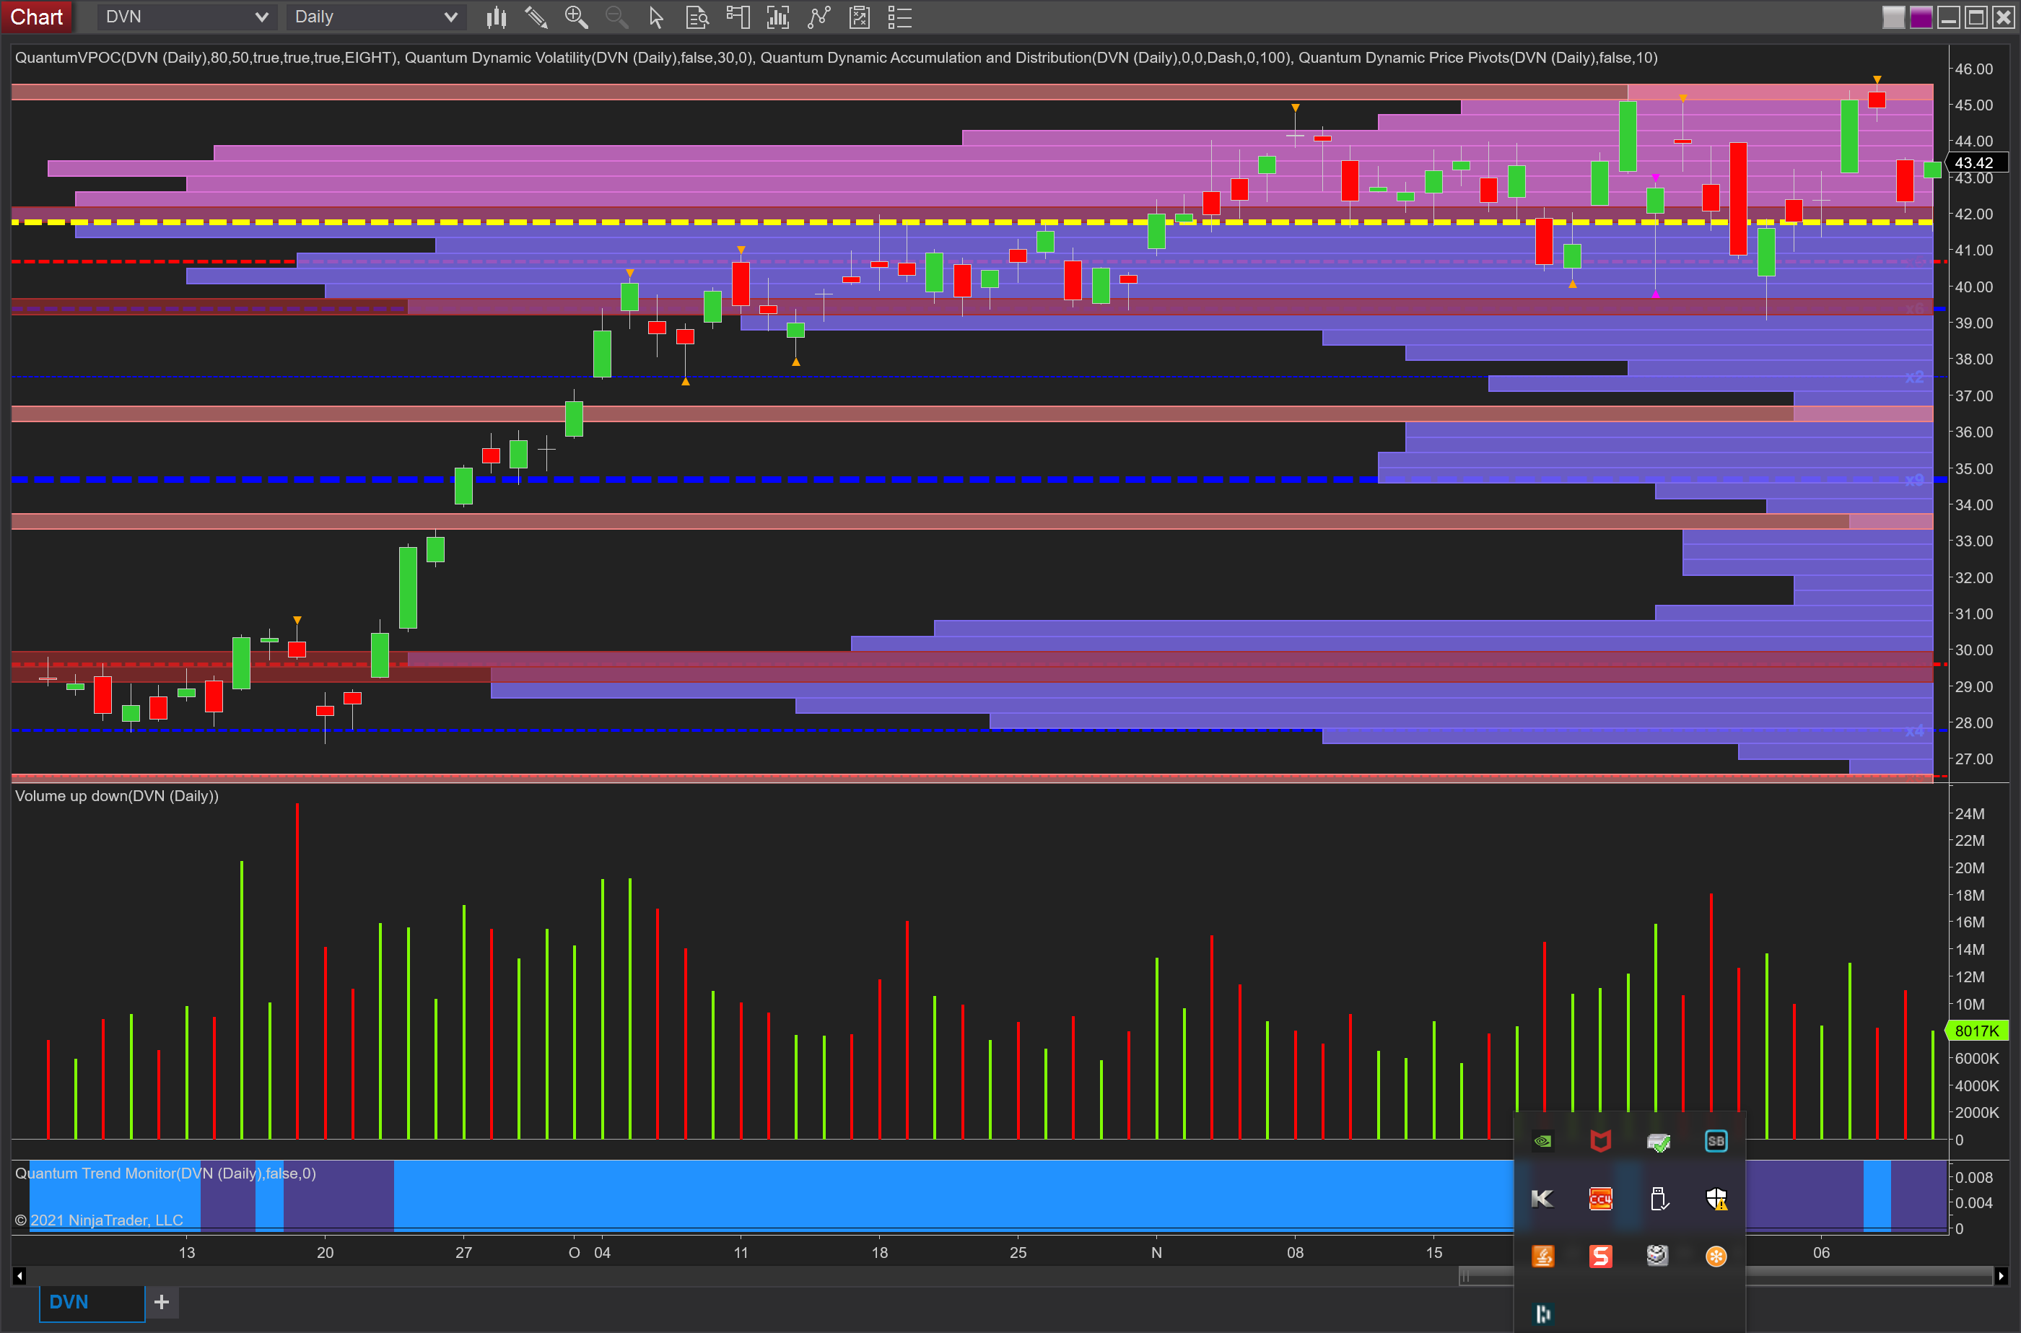Click the greyed Zoom Out magnifier
Viewport: 2021px width, 1333px height.
click(x=616, y=17)
